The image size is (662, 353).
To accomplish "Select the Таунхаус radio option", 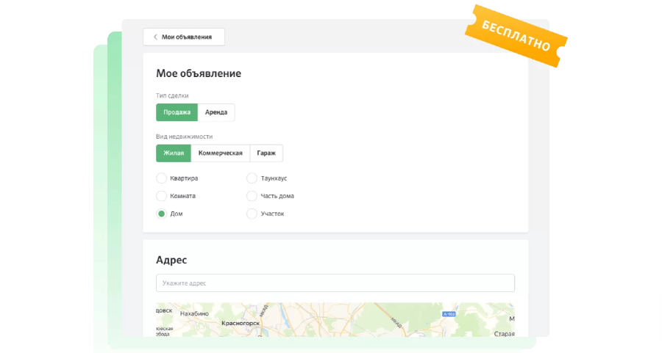I will tap(252, 178).
